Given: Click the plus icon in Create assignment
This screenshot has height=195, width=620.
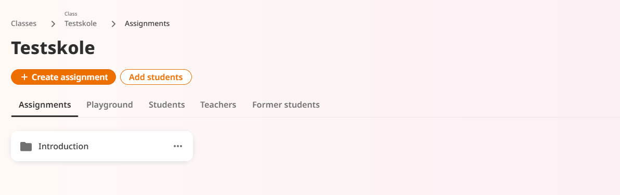Looking at the screenshot, I should click(x=24, y=77).
